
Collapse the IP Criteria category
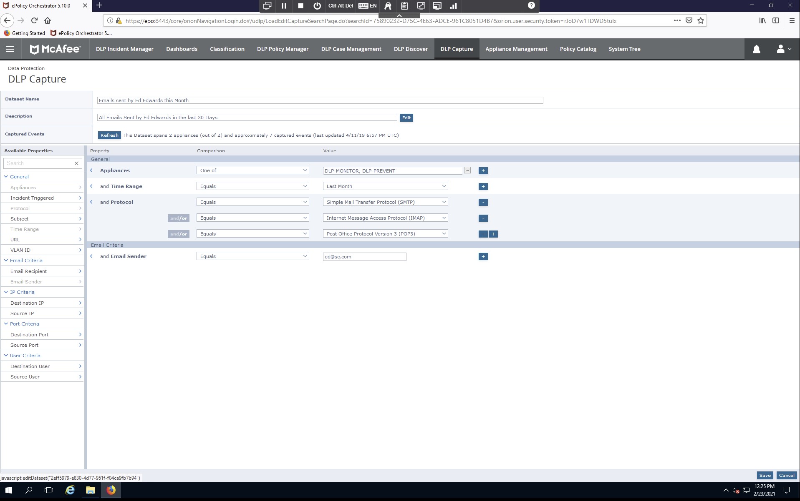point(6,292)
